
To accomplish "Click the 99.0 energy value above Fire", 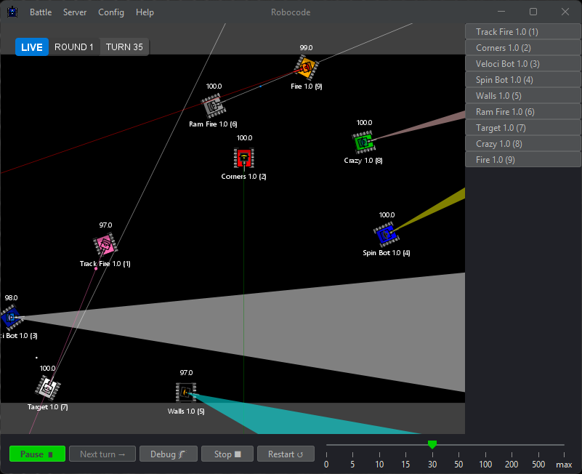I will (x=306, y=47).
